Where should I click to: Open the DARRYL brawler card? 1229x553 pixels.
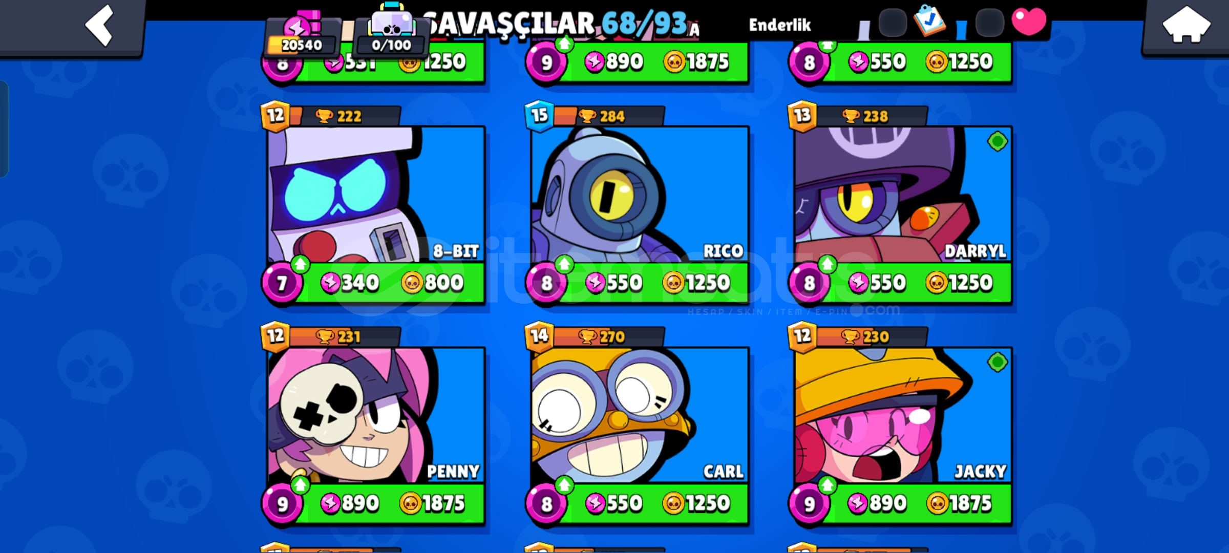coord(903,195)
